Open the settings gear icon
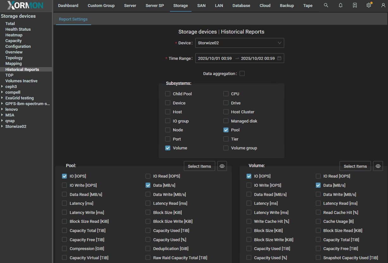The width and height of the screenshot is (388, 263). click(x=369, y=5)
